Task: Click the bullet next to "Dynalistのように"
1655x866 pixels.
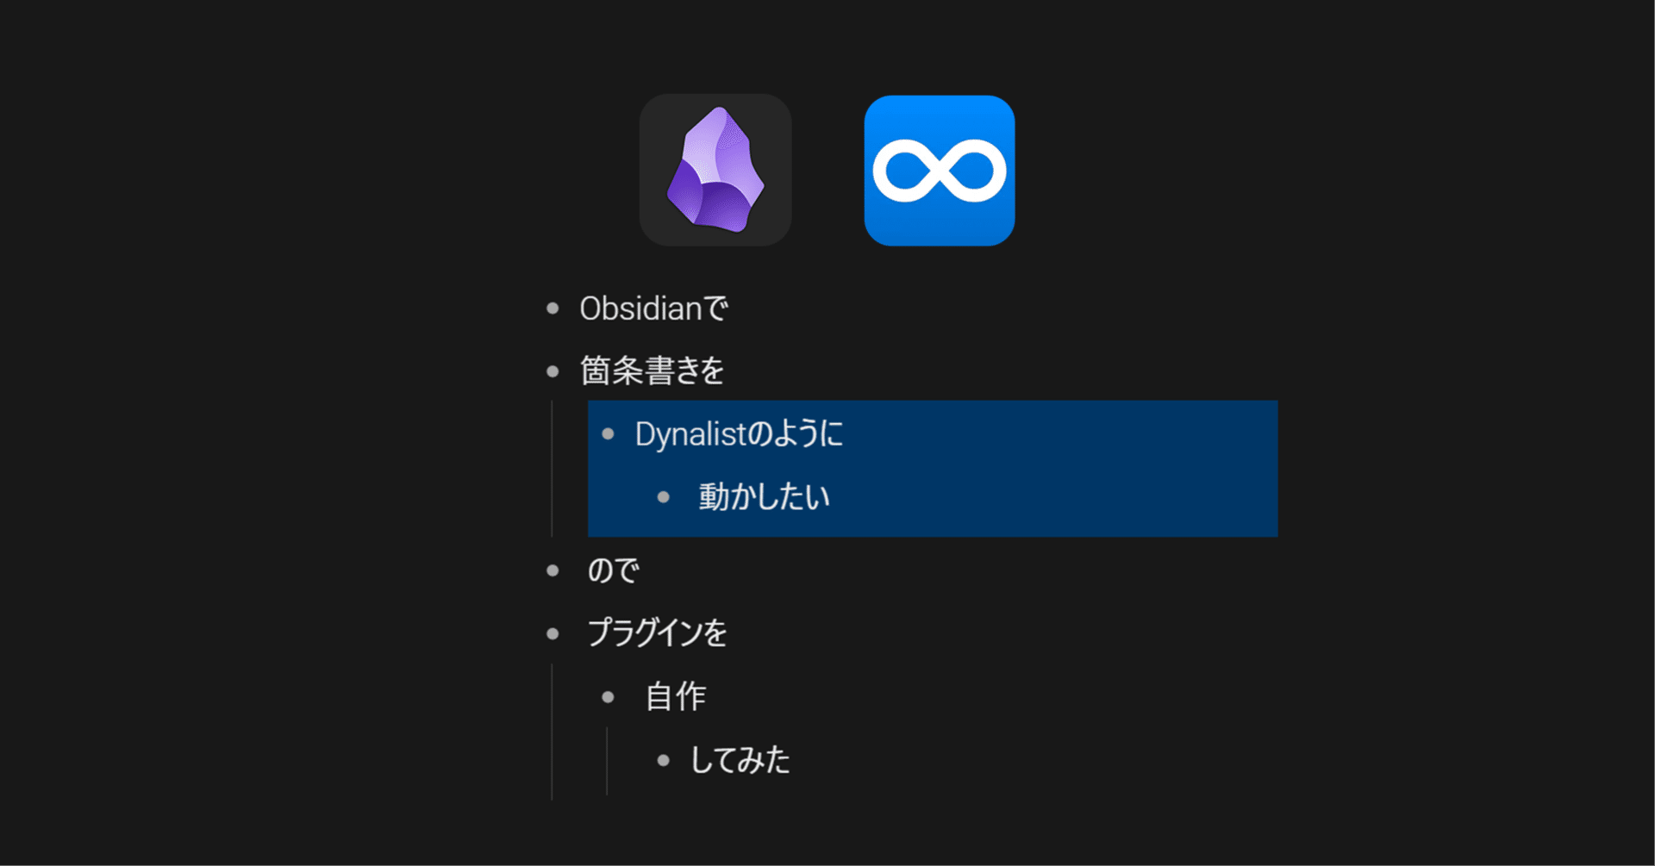Action: (x=608, y=434)
